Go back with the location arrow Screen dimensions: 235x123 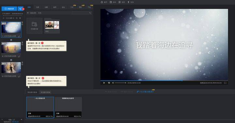click(28, 13)
